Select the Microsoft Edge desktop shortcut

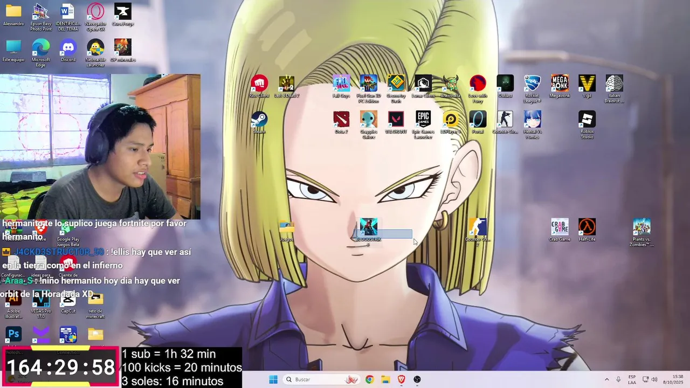point(41,53)
